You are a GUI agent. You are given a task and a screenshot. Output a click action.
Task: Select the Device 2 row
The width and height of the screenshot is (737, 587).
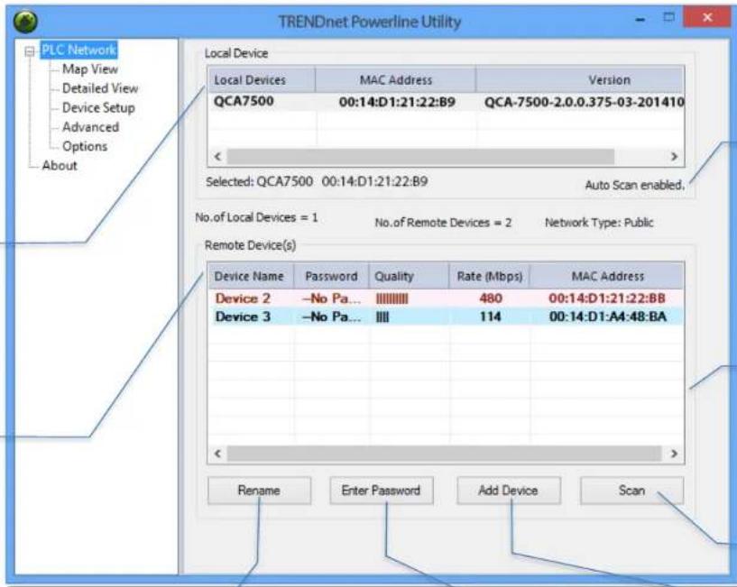point(446,298)
